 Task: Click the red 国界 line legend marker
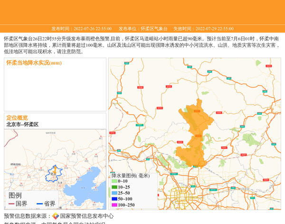click(11, 204)
